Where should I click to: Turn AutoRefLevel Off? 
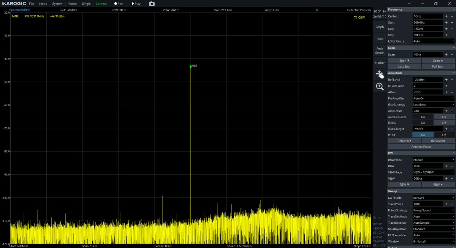pos(444,117)
